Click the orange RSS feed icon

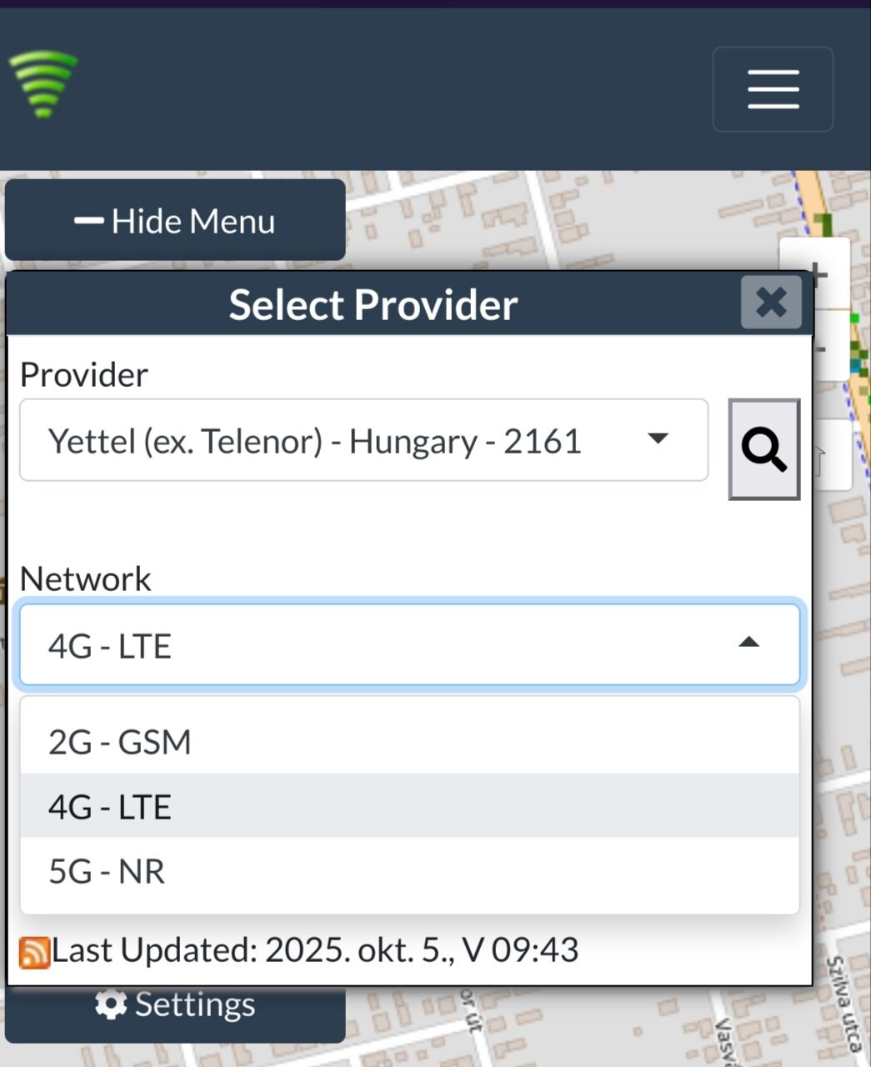coord(34,951)
